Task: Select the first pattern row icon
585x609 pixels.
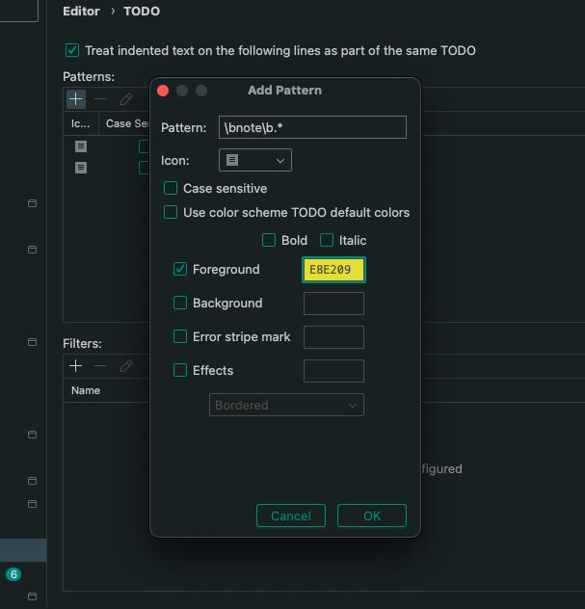Action: [x=81, y=146]
